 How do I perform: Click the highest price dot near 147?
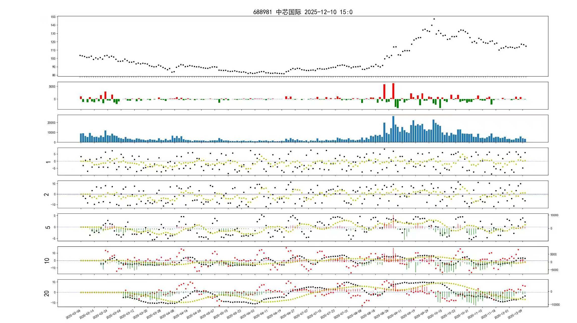click(434, 19)
